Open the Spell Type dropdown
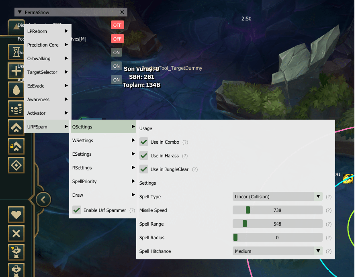 point(277,196)
